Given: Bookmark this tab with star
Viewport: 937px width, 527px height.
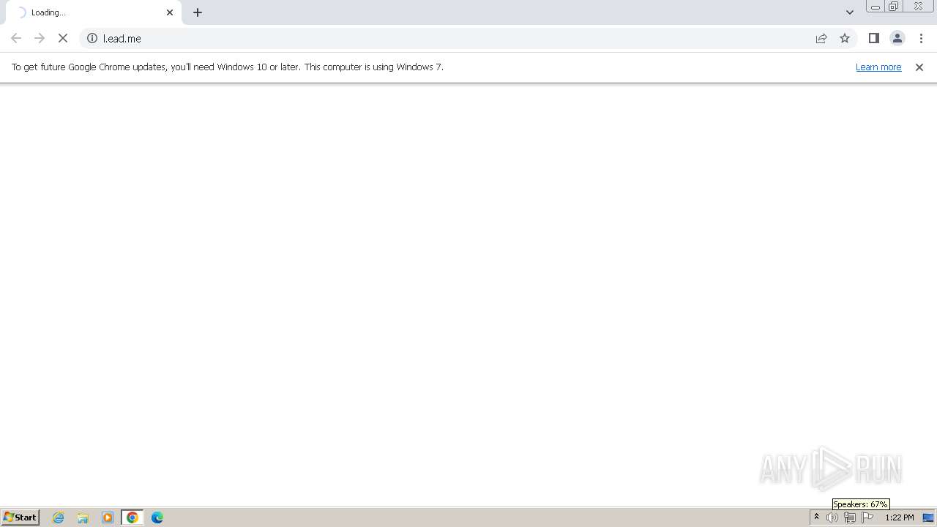Looking at the screenshot, I should [845, 38].
